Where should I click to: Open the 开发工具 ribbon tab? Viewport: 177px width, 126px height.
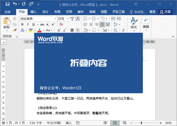pos(118,12)
